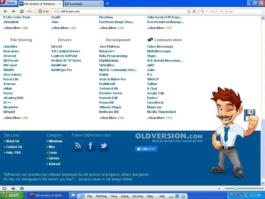Viewport: 265px width, 199px height.
Task: Open the TweetDeck link
Action: (x=155, y=103)
